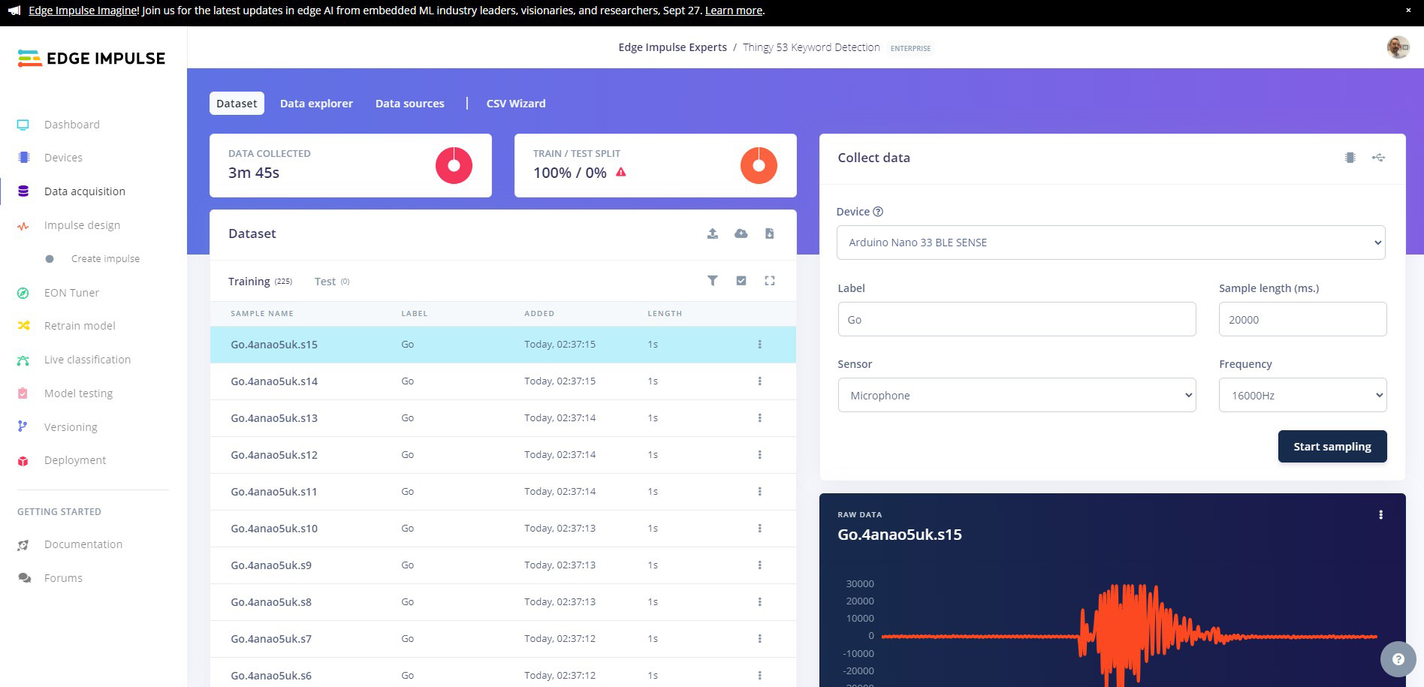The width and height of the screenshot is (1424, 687).
Task: Click the Data collected pie chart
Action: pos(454,165)
